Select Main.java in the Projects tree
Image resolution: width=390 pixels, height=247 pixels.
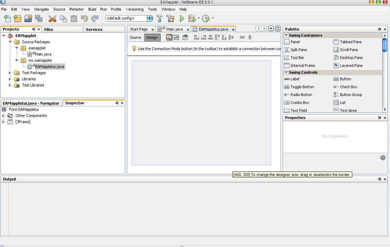tap(43, 54)
